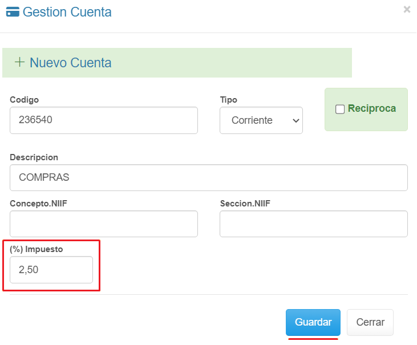Click the plus icon before Nuevo Cuenta
The image size is (417, 345).
(20, 63)
